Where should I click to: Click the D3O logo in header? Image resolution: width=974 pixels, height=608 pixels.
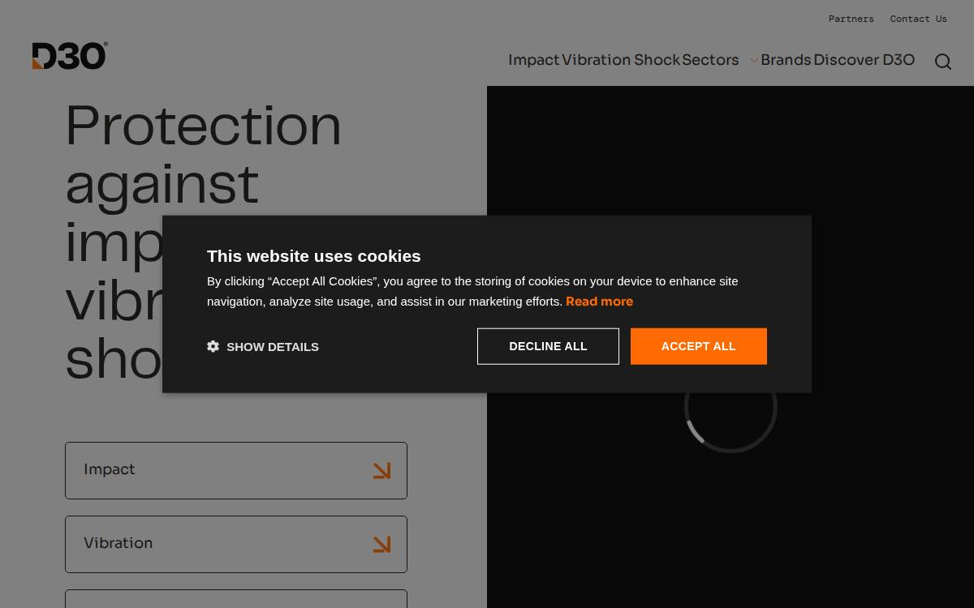coord(70,56)
